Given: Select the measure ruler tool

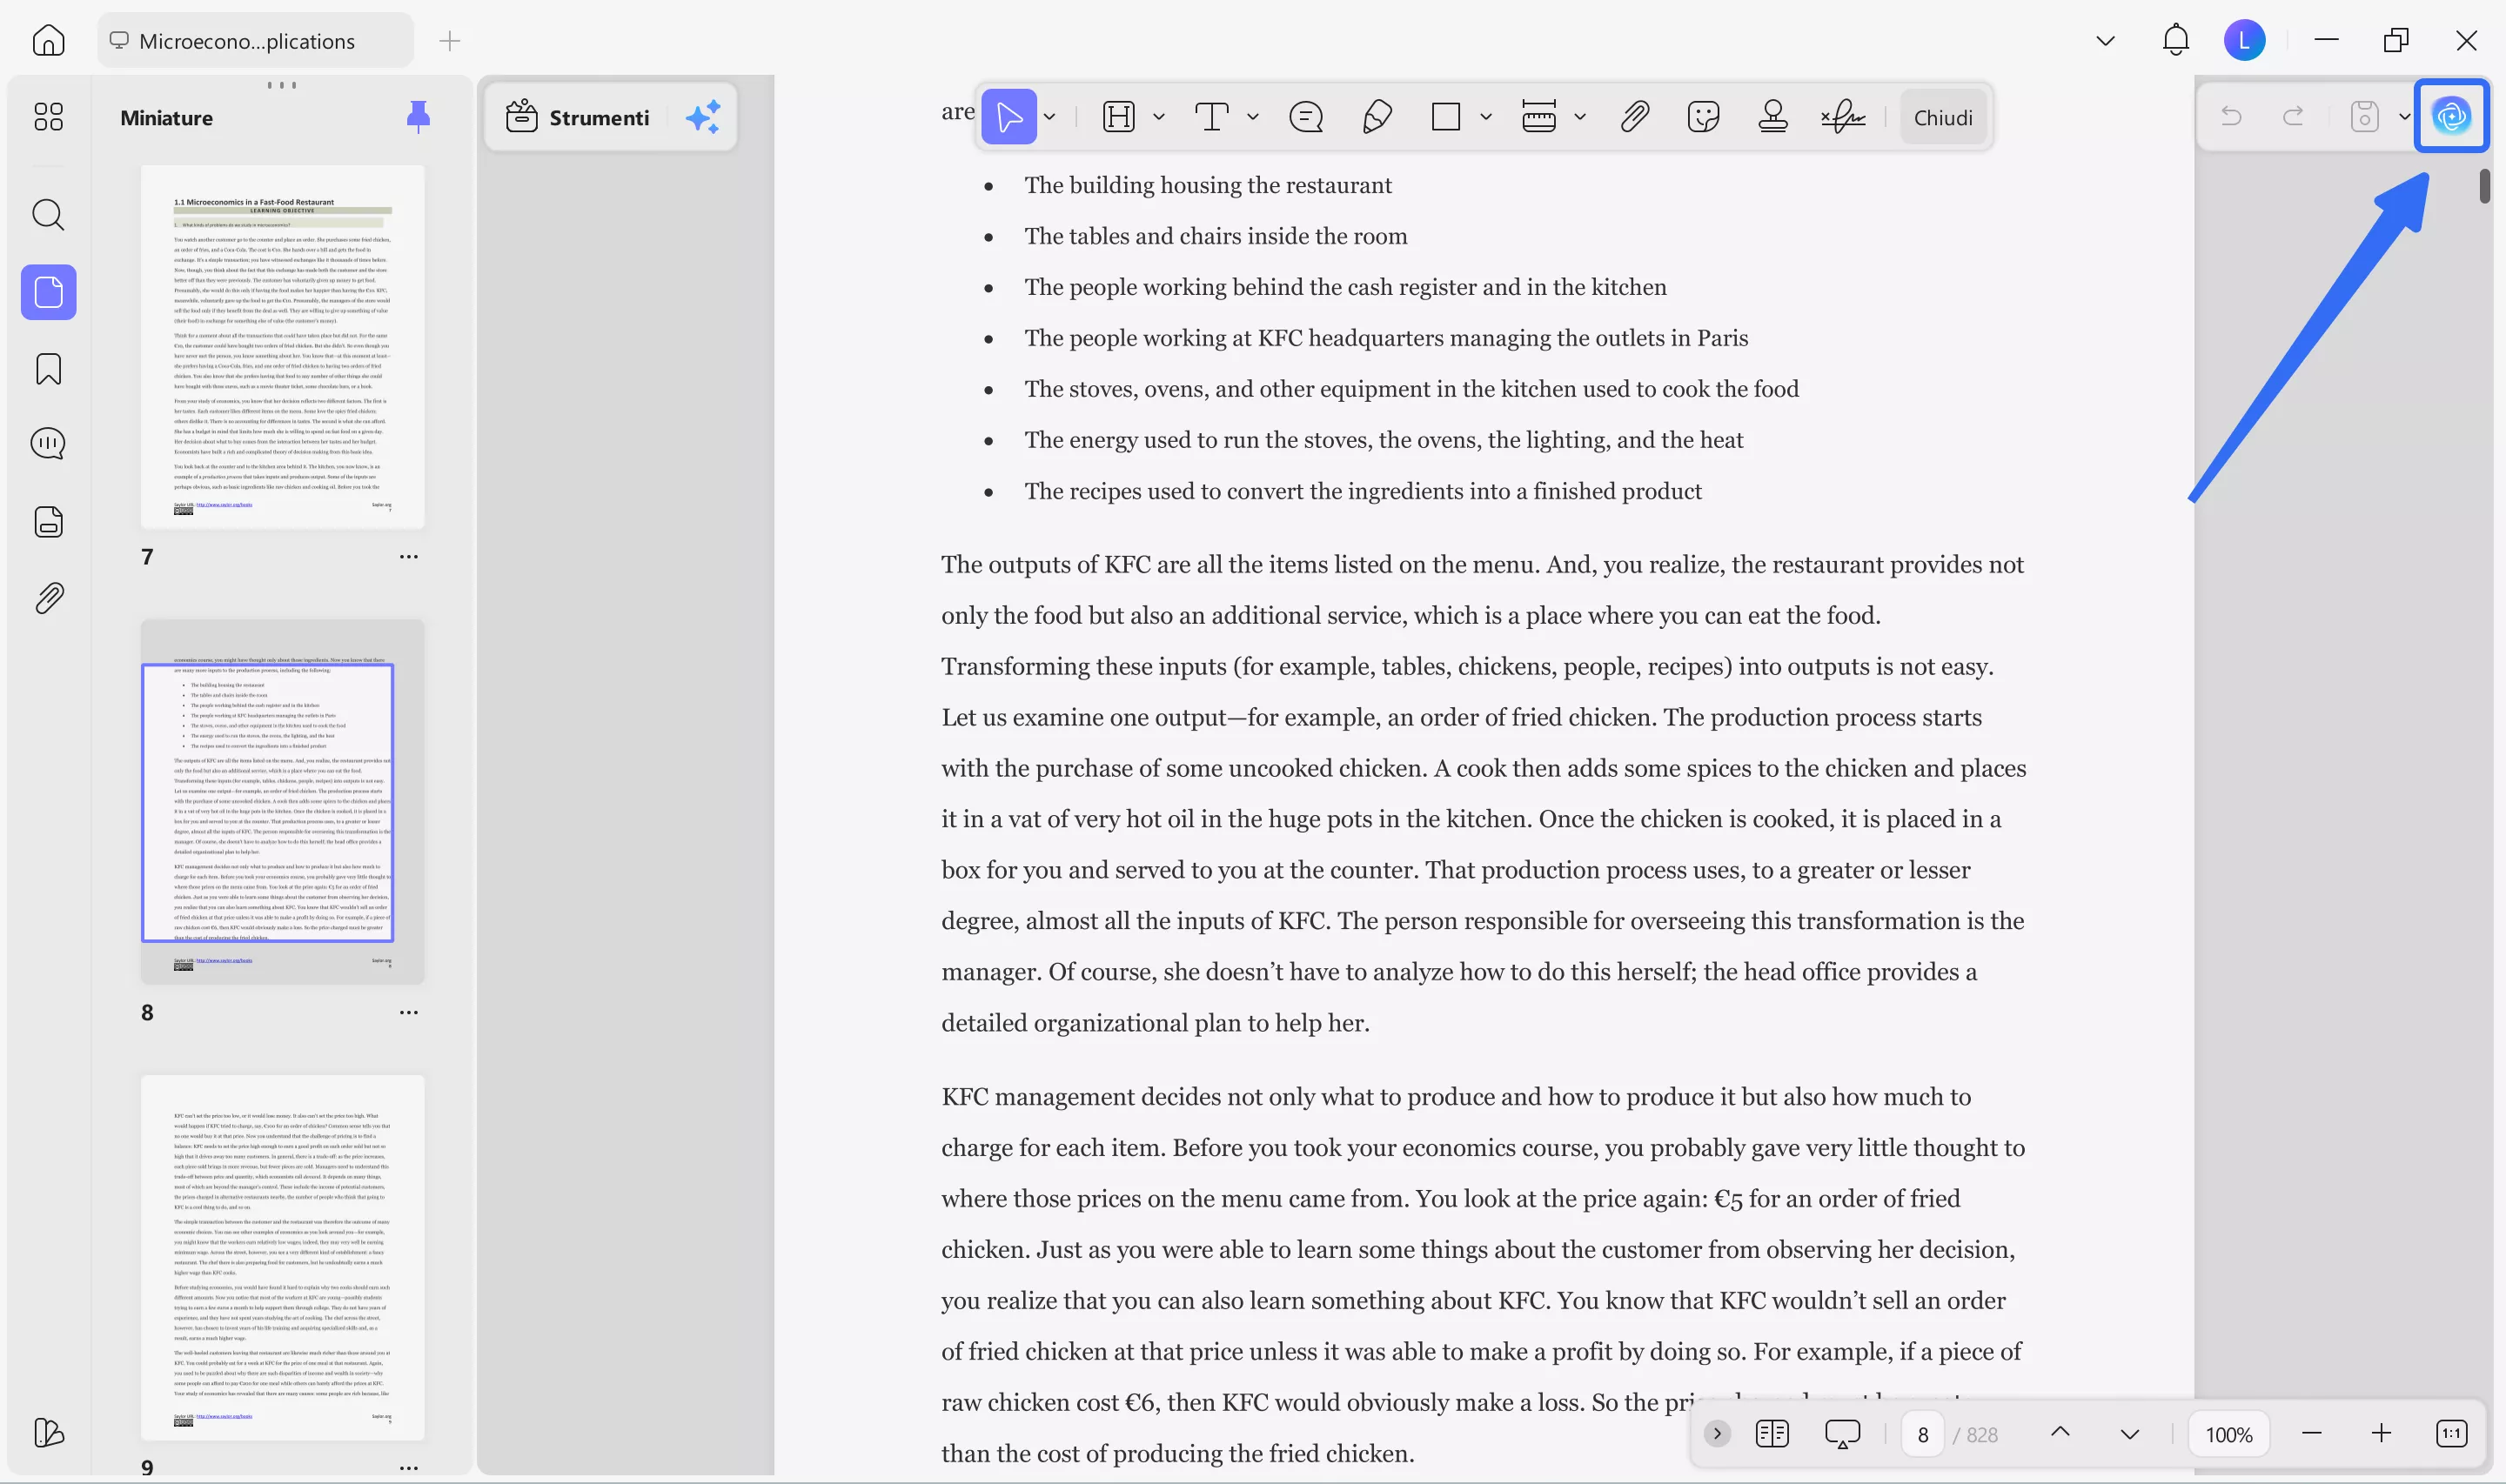Looking at the screenshot, I should tap(1539, 117).
